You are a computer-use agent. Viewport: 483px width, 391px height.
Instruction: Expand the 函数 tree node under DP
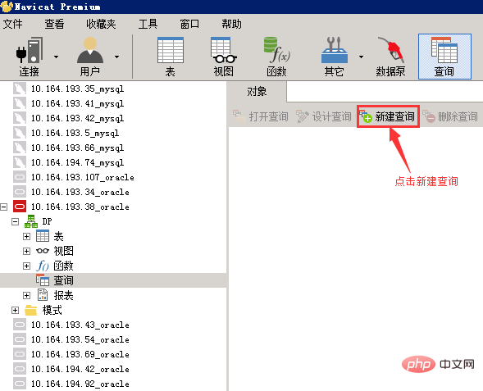click(x=27, y=266)
